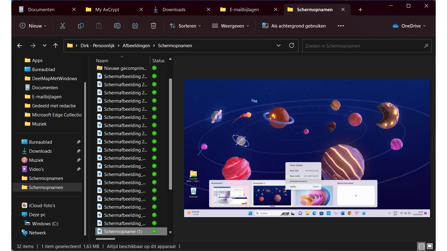Select Deze pc in navigation pane
Viewport: 447px width, 251px height.
point(37,214)
